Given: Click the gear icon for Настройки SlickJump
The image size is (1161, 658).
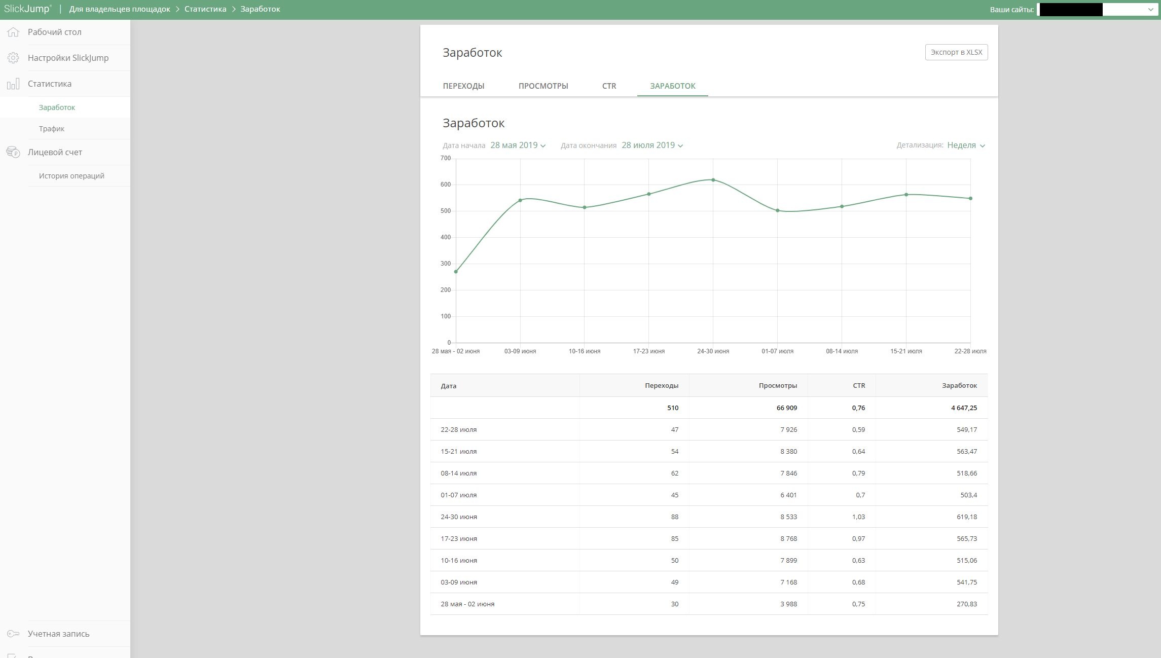Looking at the screenshot, I should coord(13,58).
